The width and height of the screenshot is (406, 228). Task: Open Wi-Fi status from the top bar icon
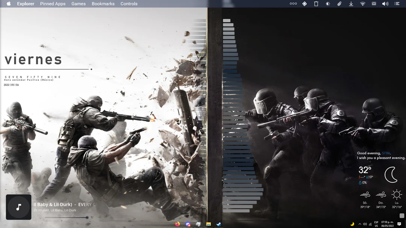363,4
